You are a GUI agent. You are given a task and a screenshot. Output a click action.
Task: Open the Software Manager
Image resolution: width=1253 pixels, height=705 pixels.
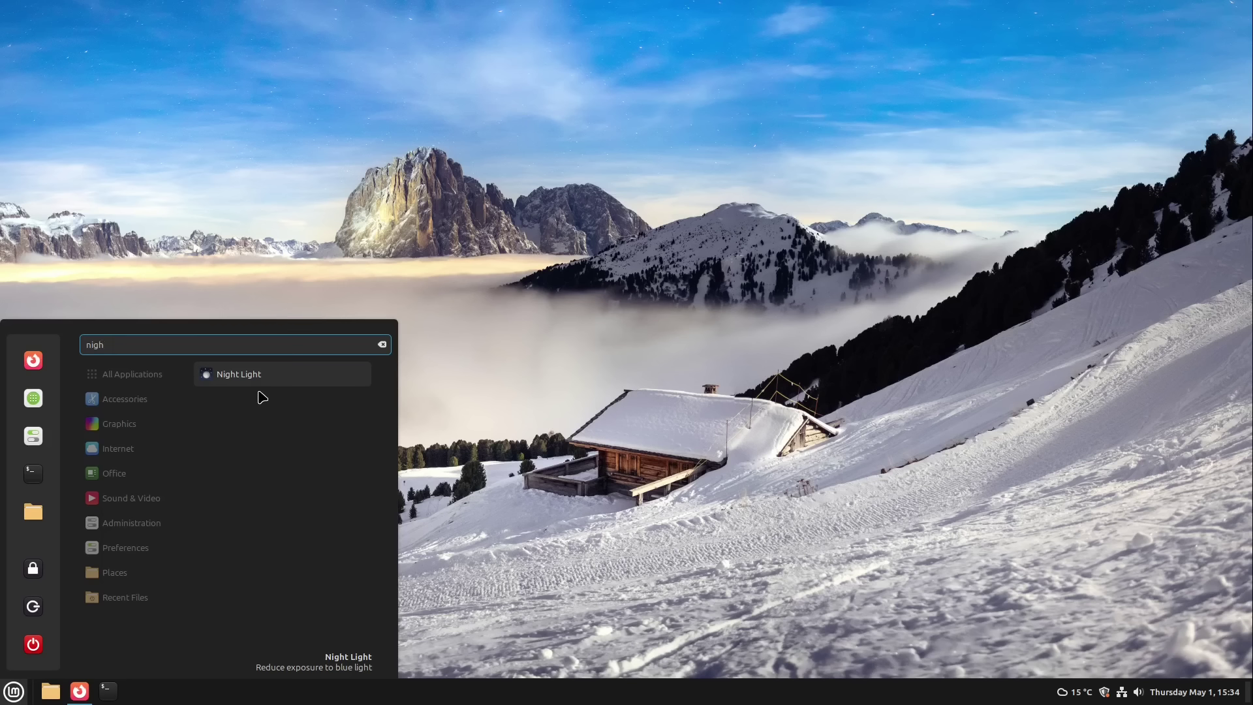click(33, 398)
